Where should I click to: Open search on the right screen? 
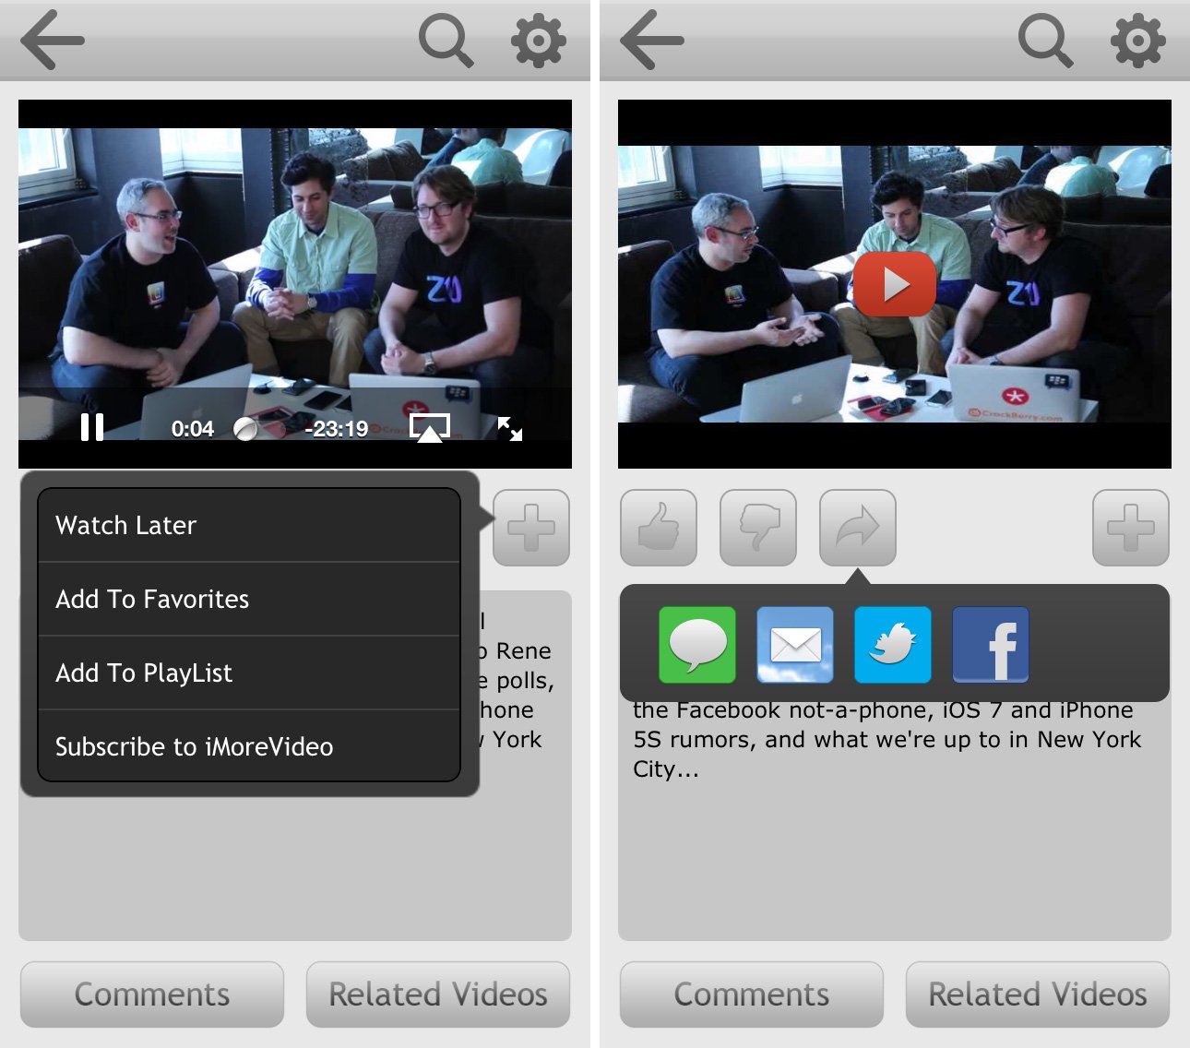pos(1046,41)
